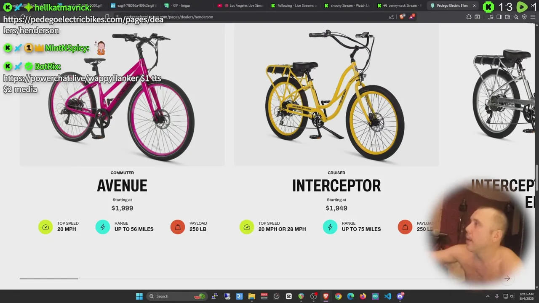Click the Interceptor payload bag icon
This screenshot has height=303, width=539.
(x=405, y=227)
